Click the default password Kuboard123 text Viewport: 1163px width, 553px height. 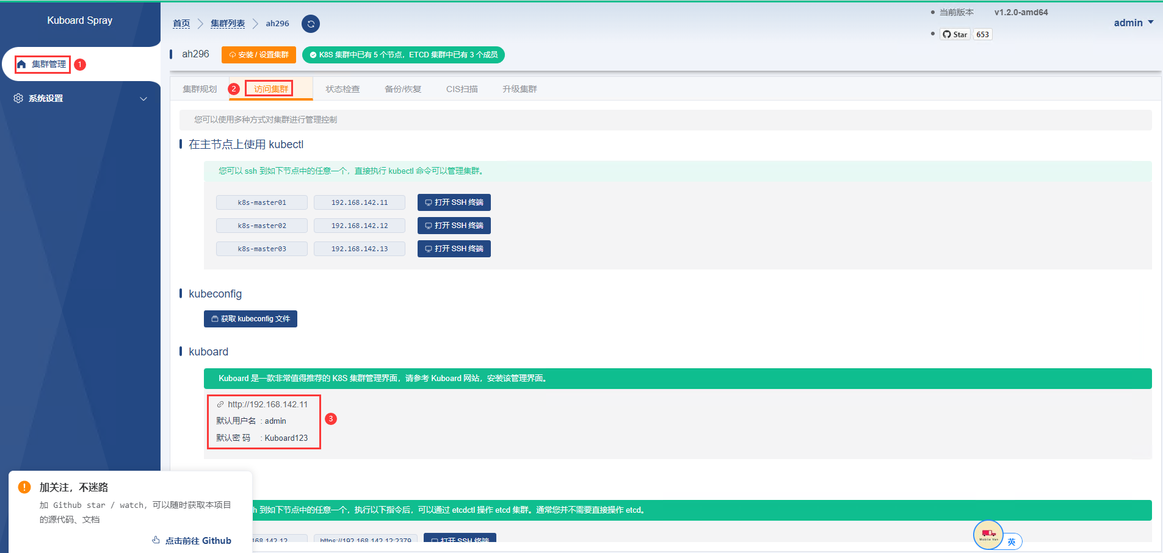pyautogui.click(x=286, y=438)
